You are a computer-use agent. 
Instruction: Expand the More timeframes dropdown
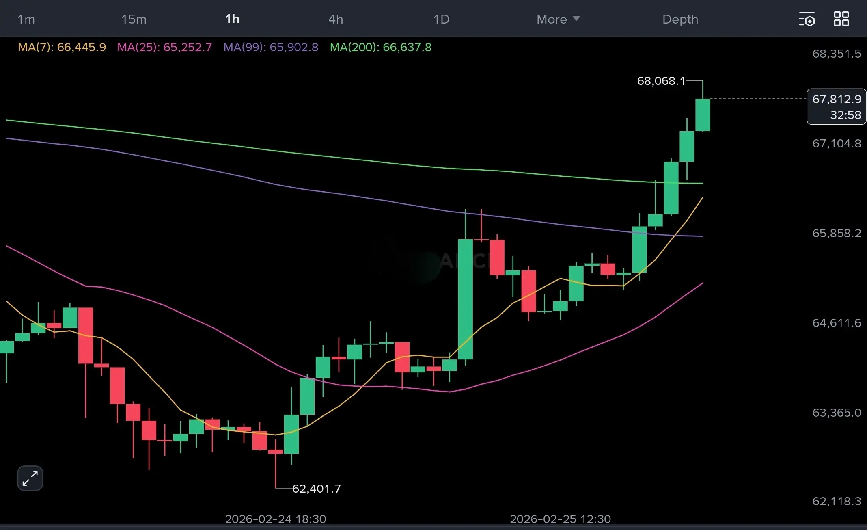coord(552,19)
